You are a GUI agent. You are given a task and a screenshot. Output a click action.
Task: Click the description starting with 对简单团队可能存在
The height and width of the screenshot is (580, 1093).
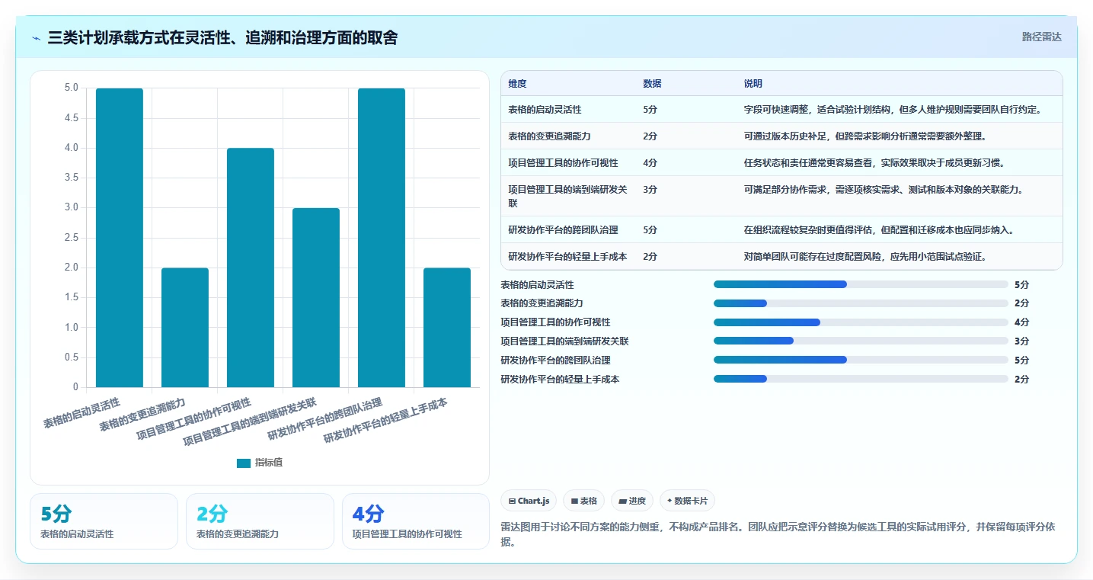pyautogui.click(x=865, y=257)
